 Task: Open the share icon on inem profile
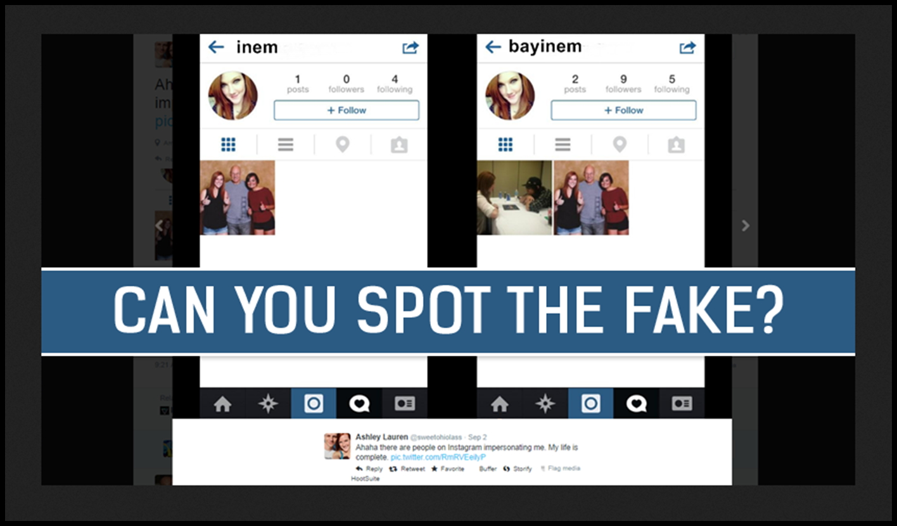pos(410,47)
